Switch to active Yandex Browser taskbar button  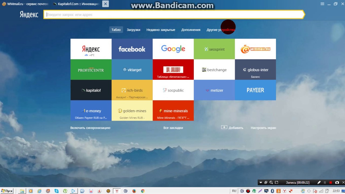[117, 191]
